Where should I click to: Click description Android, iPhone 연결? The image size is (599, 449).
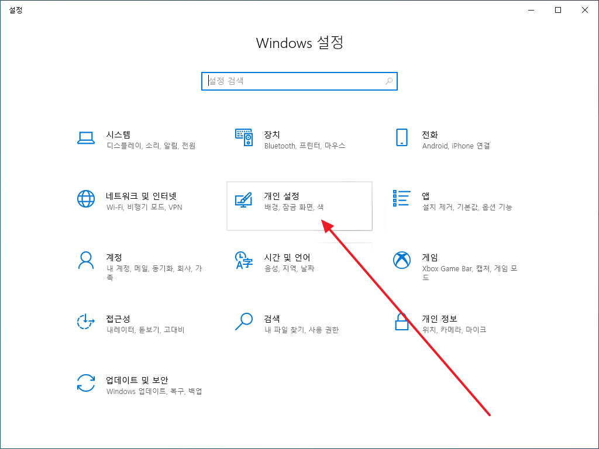pos(456,146)
